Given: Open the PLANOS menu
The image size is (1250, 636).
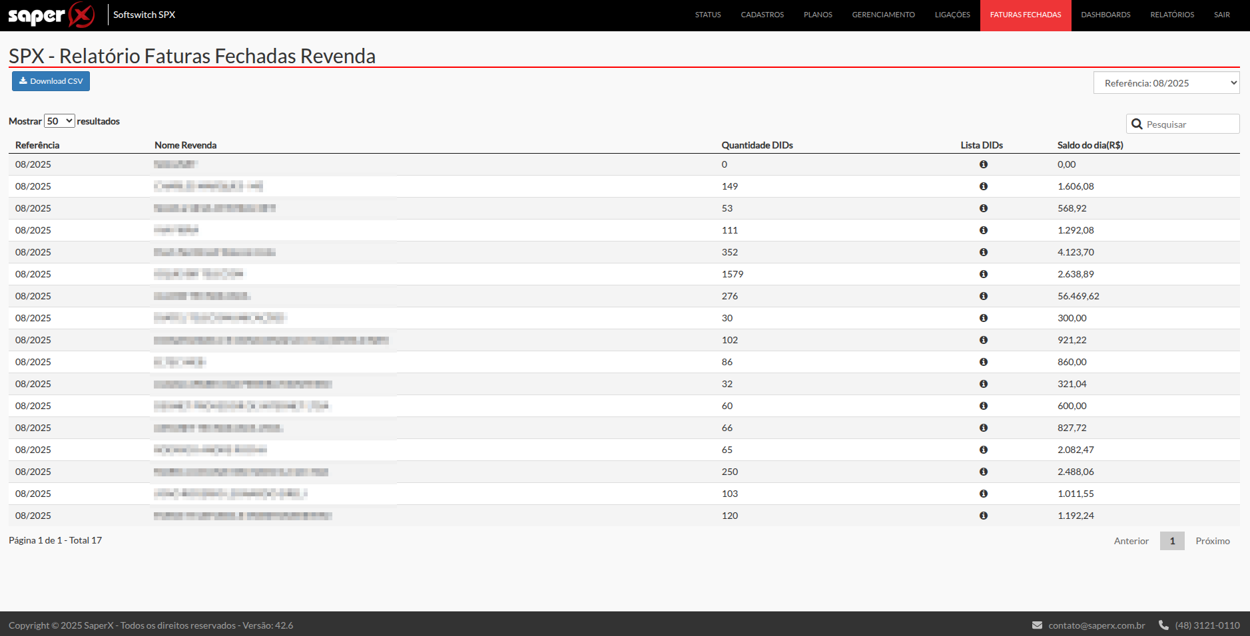Looking at the screenshot, I should pos(818,15).
